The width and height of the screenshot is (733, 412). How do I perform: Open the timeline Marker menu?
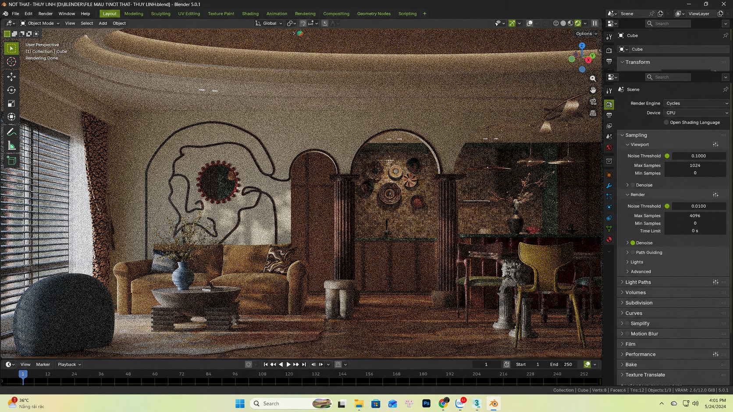pos(43,364)
